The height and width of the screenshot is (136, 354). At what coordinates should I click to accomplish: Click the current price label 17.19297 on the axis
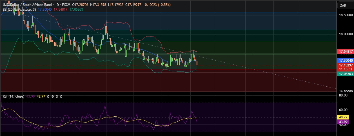coord(345,65)
